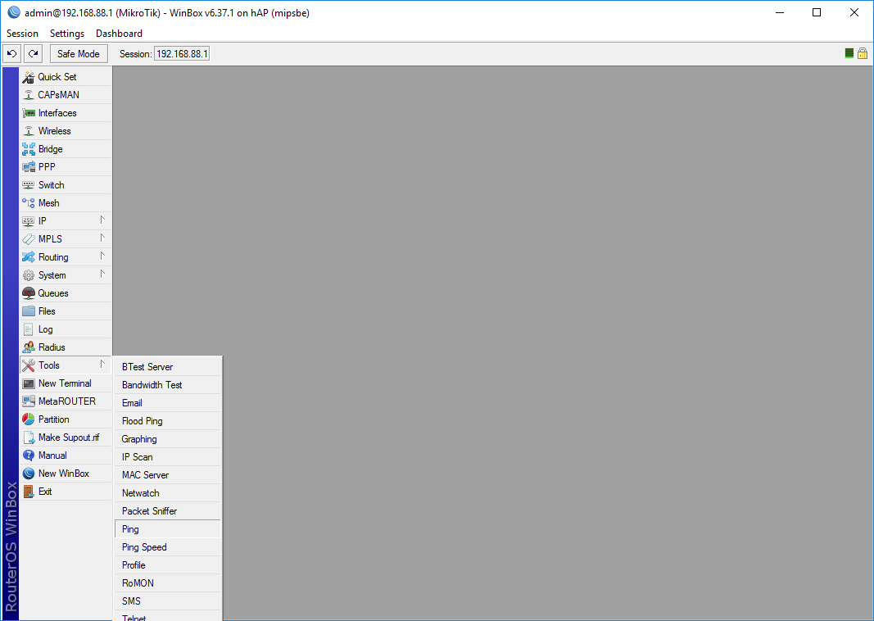Select the highlighted Ping entry
Image resolution: width=874 pixels, height=621 pixels.
click(168, 529)
